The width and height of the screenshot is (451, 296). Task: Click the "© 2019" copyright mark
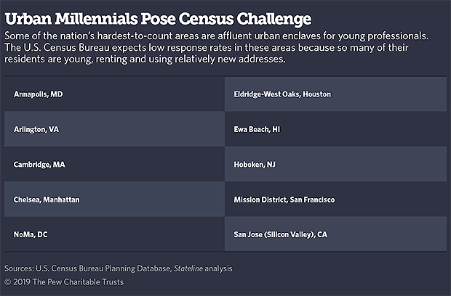click(17, 280)
